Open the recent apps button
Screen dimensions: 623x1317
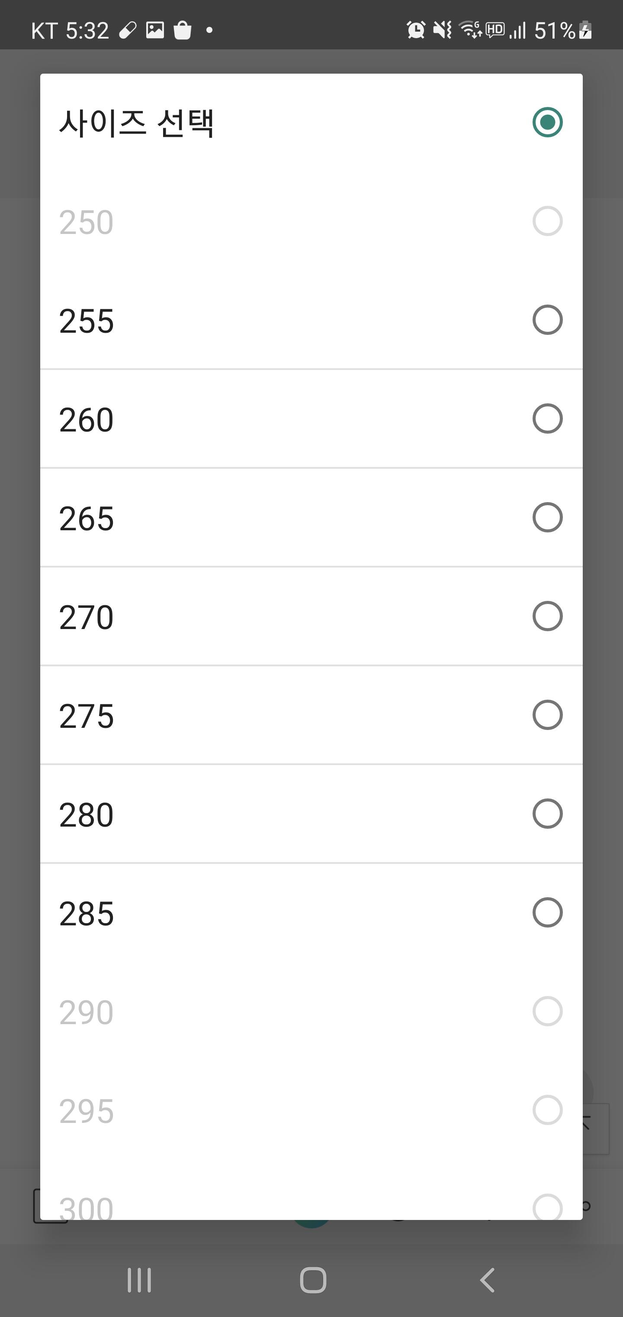click(139, 1280)
